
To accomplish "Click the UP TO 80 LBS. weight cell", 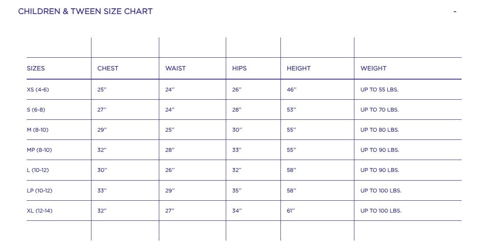I will [379, 130].
